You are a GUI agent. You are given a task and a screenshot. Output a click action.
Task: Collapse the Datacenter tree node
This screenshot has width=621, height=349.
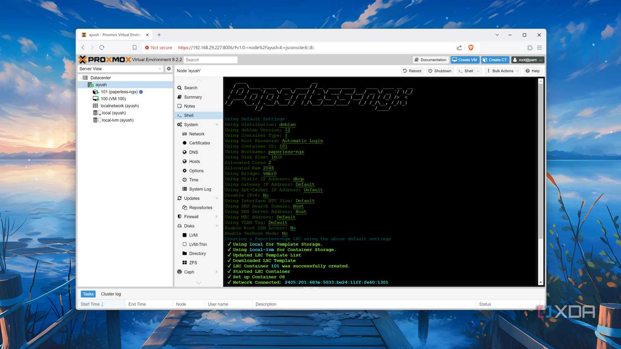(80, 78)
